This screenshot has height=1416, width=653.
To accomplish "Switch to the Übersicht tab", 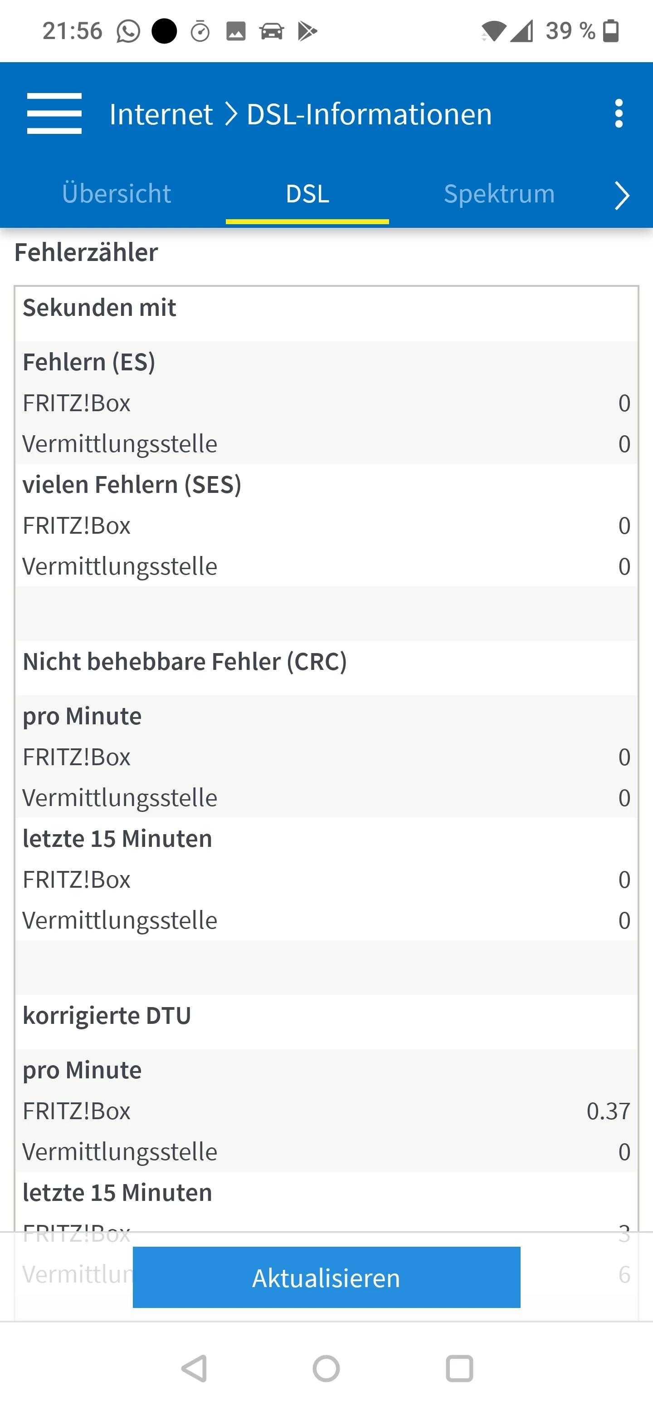I will [x=117, y=194].
